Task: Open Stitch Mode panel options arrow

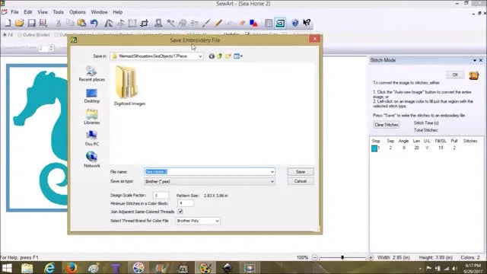Action: point(475,60)
